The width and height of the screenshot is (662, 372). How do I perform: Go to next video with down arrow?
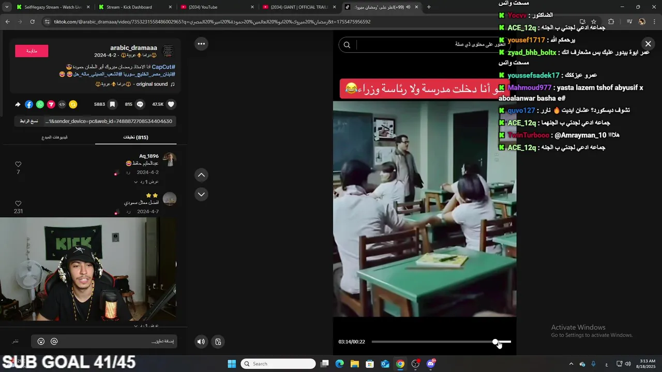(202, 194)
